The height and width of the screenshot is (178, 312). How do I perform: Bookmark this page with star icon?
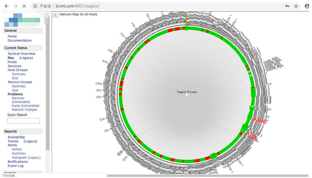point(296,6)
